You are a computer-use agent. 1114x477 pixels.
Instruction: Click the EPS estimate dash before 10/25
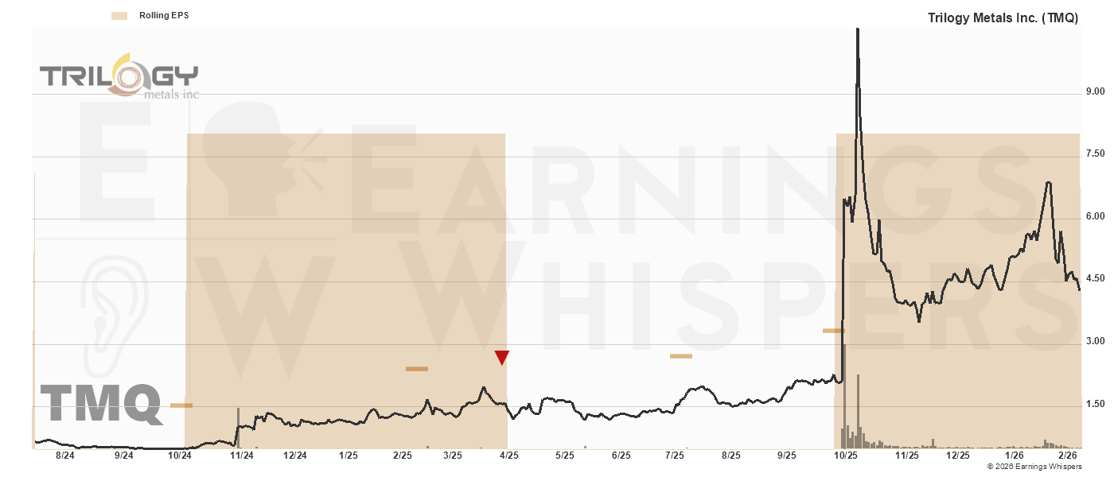(833, 330)
